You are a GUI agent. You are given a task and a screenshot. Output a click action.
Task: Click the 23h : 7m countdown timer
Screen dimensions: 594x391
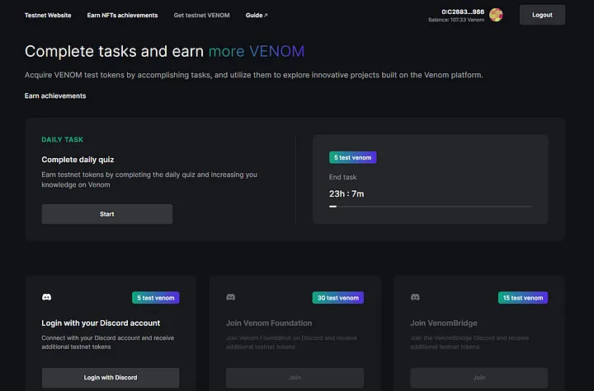346,194
